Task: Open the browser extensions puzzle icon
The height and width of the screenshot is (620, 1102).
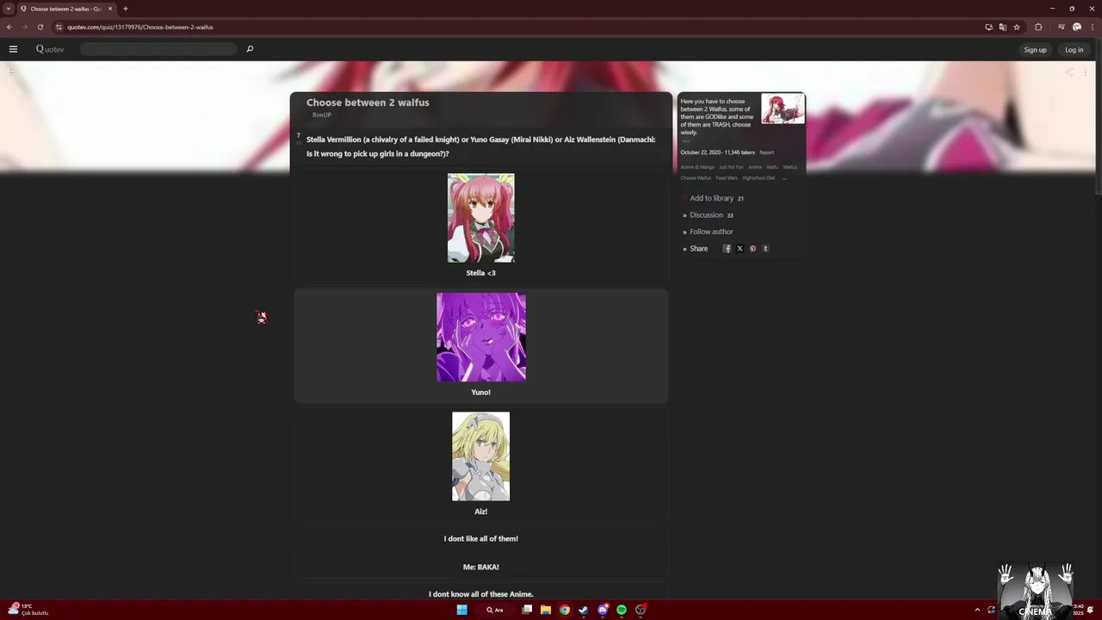Action: pyautogui.click(x=1038, y=27)
